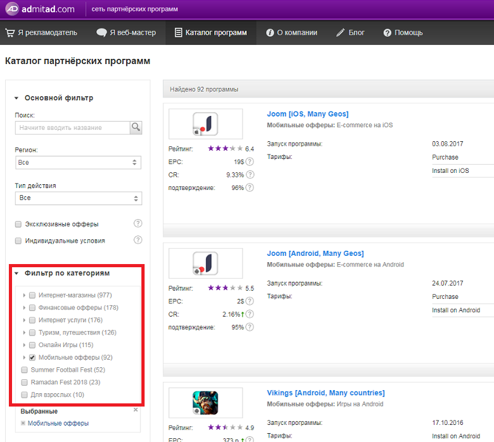Open help icon for Эксклюзивные офферы

tap(137, 224)
